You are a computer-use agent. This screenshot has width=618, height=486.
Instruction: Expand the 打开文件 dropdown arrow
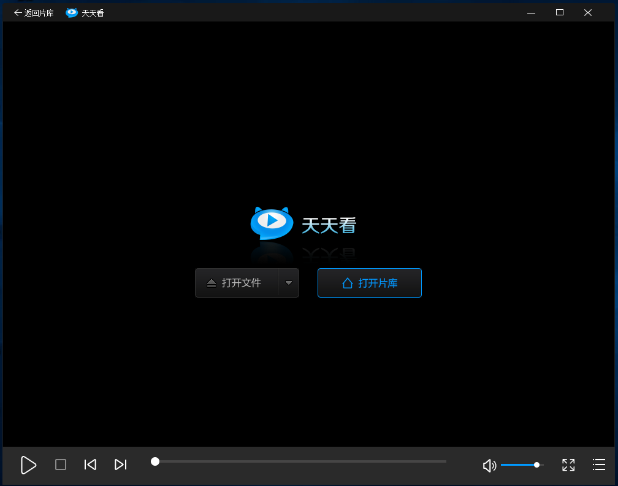289,283
